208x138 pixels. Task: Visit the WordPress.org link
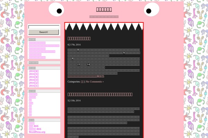(x=37, y=132)
